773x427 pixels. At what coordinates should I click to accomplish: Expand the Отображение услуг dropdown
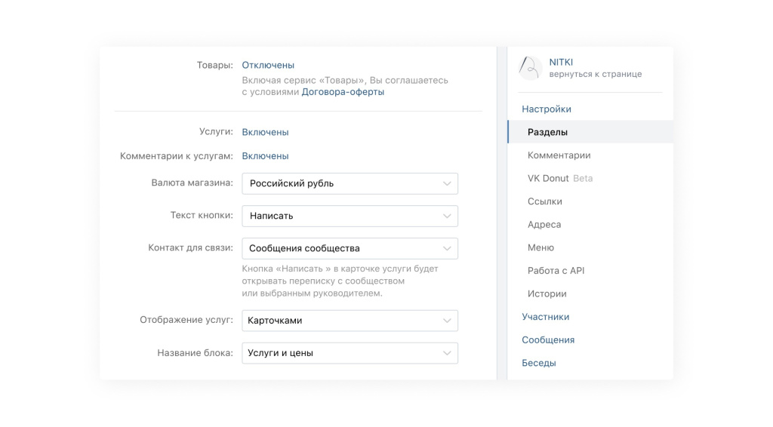[350, 321]
